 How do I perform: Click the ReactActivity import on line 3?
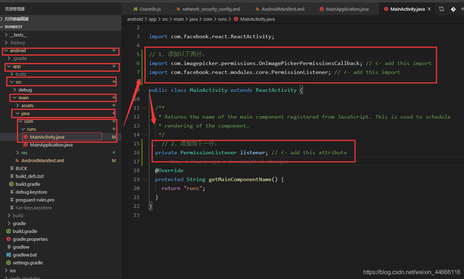[x=211, y=36]
